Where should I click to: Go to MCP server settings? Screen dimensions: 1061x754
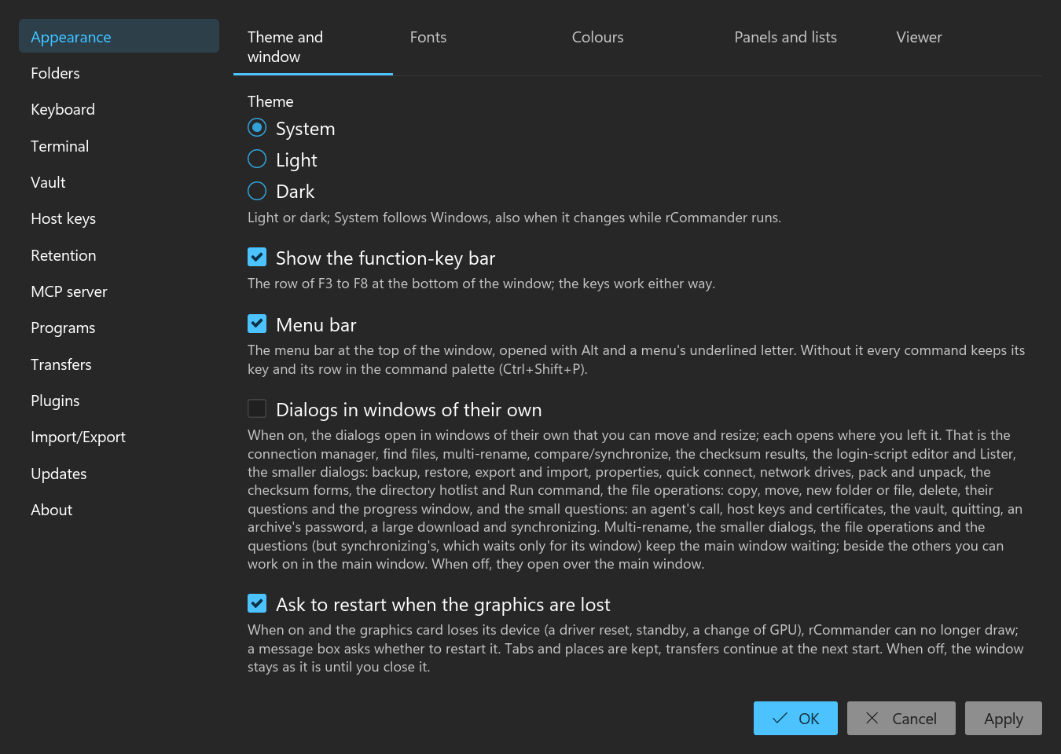click(x=119, y=291)
